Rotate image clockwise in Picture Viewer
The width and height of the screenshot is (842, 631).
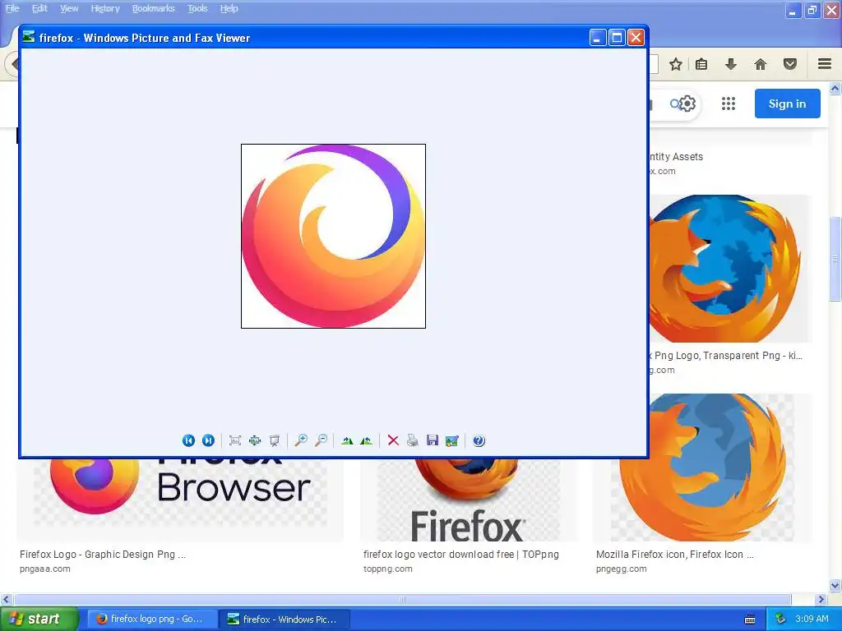pos(347,440)
